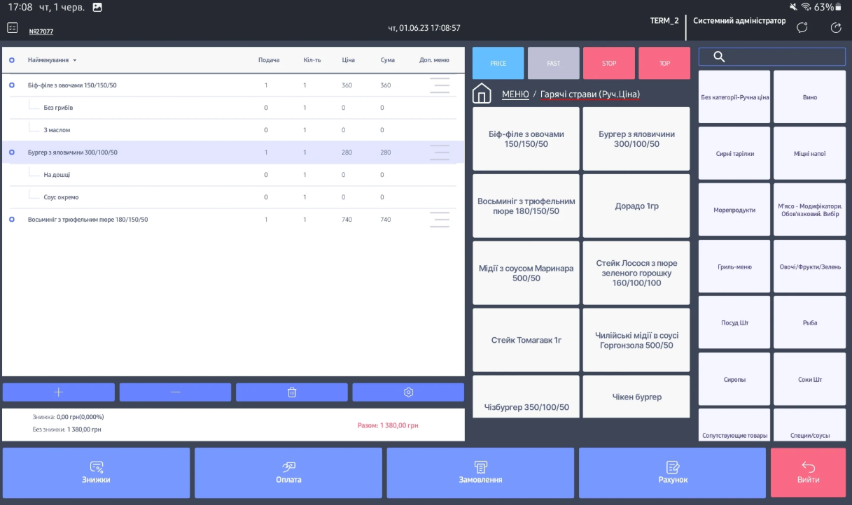Select the radio circle for Восьминіг з трюфельним пюре
This screenshot has width=852, height=505.
(12, 220)
